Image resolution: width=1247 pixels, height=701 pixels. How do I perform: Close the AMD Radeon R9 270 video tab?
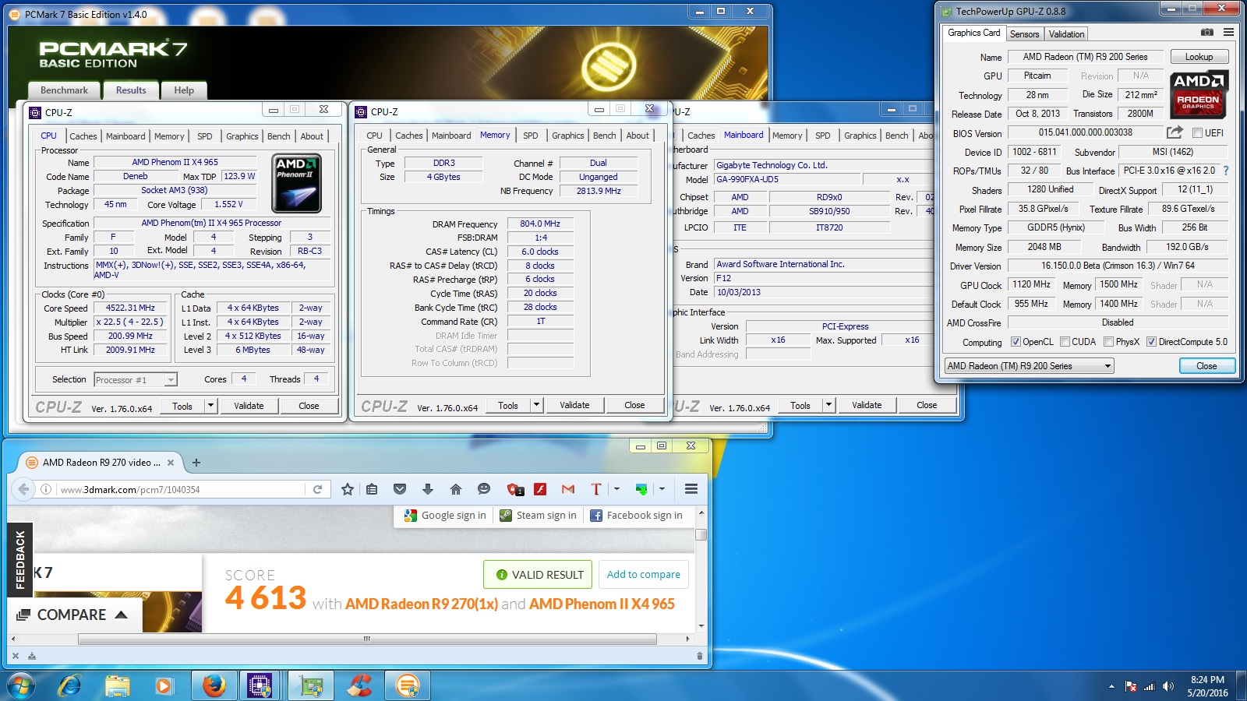click(171, 463)
